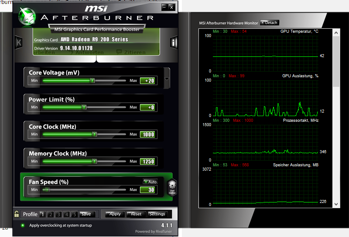Open the Settings dialog
The image size is (349, 237).
click(157, 214)
